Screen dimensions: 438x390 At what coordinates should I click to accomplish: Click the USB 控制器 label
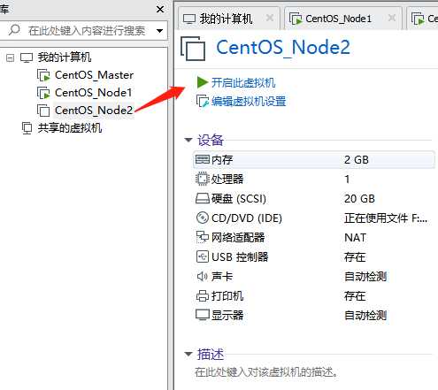tap(240, 256)
